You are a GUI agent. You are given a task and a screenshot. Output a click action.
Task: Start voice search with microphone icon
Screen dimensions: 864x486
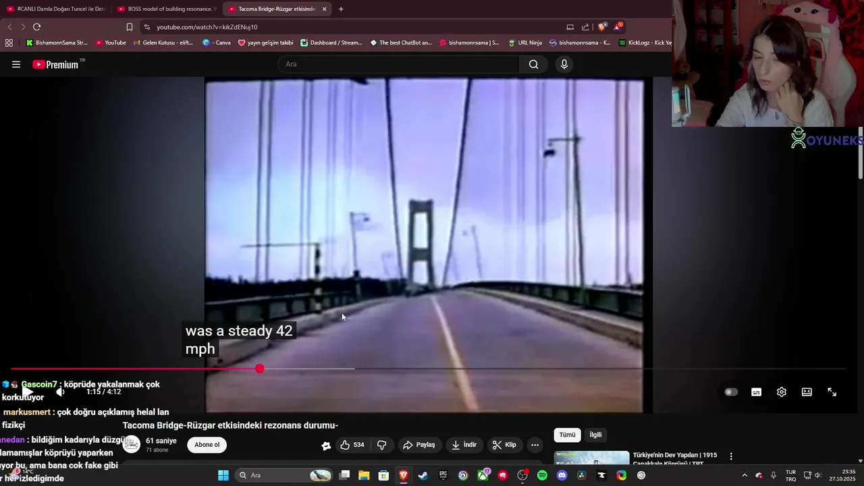[564, 64]
